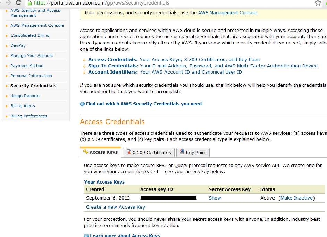The height and width of the screenshot is (237, 327).
Task: Click the Key Pairs tab icon
Action: [182, 152]
